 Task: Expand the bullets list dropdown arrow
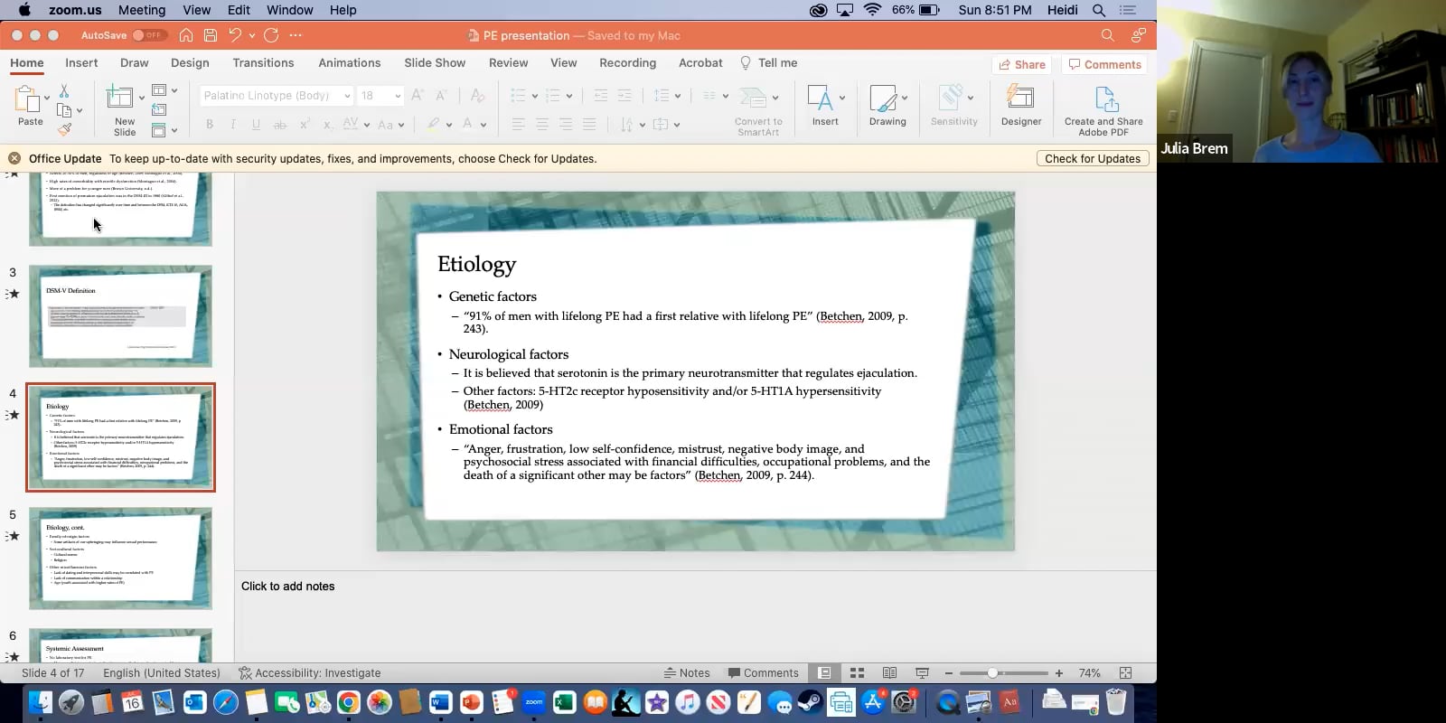[534, 96]
